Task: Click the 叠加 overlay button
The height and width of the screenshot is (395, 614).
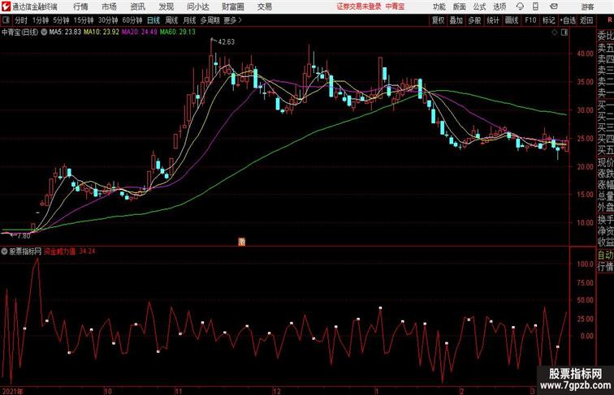Action: coord(456,20)
